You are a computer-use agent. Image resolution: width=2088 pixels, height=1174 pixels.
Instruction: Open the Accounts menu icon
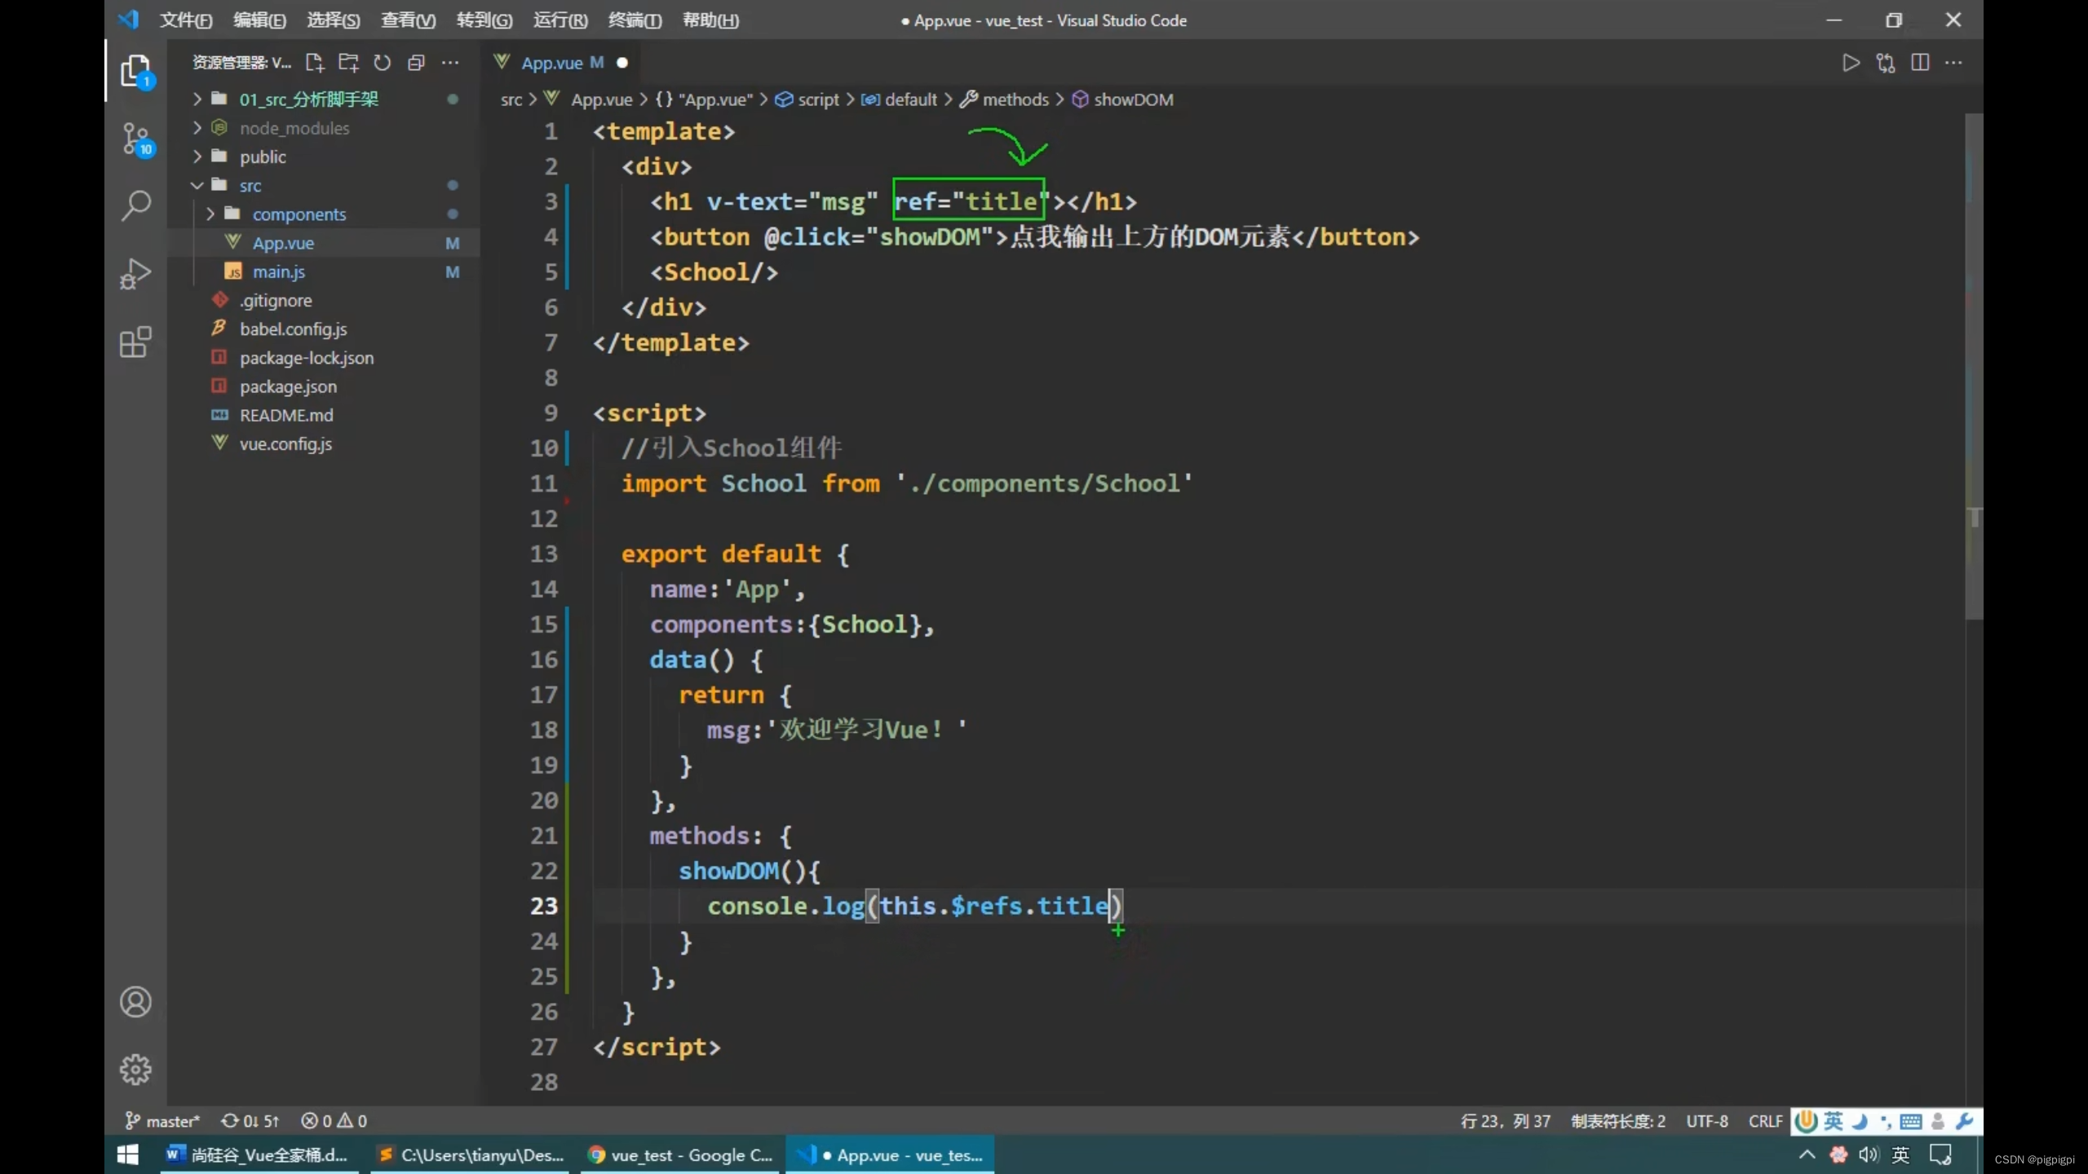click(x=135, y=1002)
